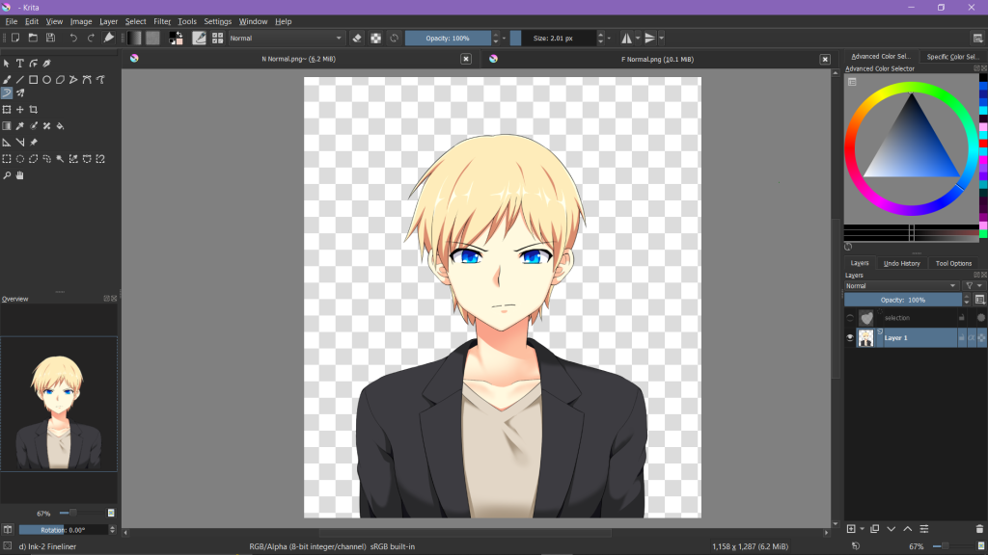Viewport: 988px width, 555px height.
Task: Open the Filter menu
Action: click(162, 21)
